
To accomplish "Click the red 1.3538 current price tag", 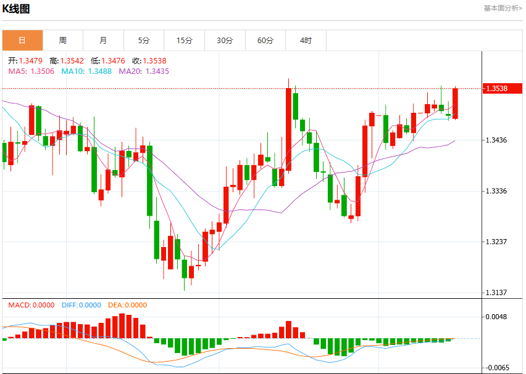I will click(x=502, y=88).
